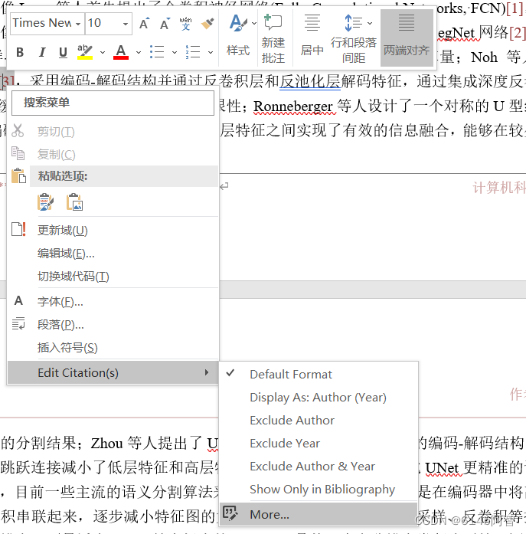Open numbered list style dropdown

point(211,52)
